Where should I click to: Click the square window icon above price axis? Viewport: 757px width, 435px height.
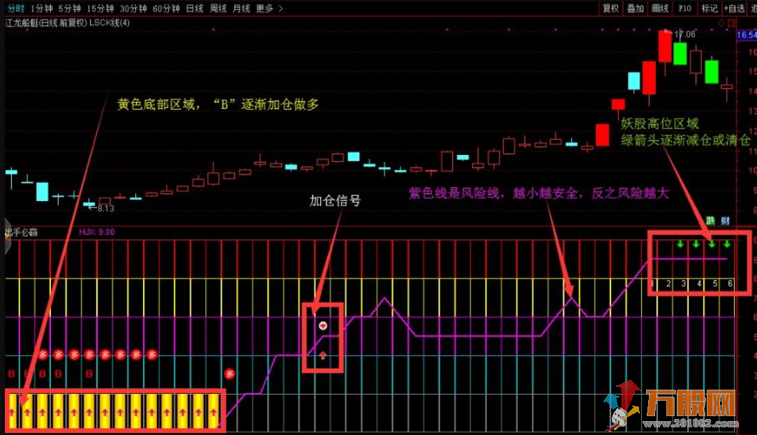coord(731,23)
